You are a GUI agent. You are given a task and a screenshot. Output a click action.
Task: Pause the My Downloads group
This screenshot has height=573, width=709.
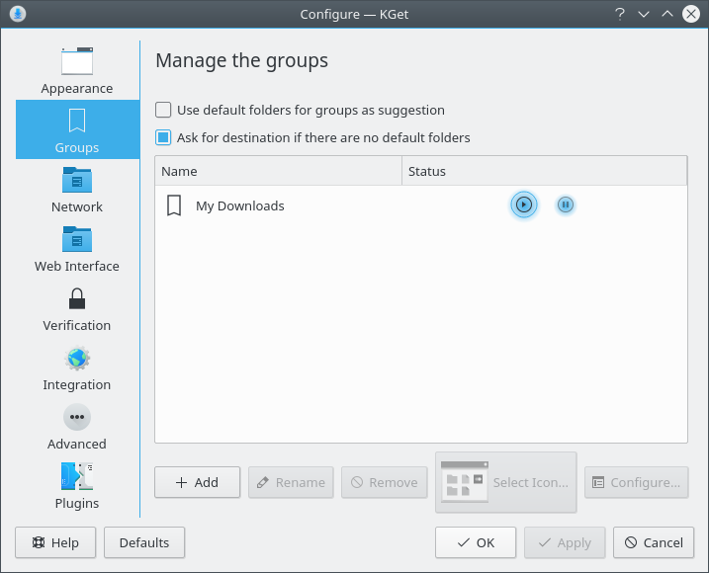tap(565, 205)
